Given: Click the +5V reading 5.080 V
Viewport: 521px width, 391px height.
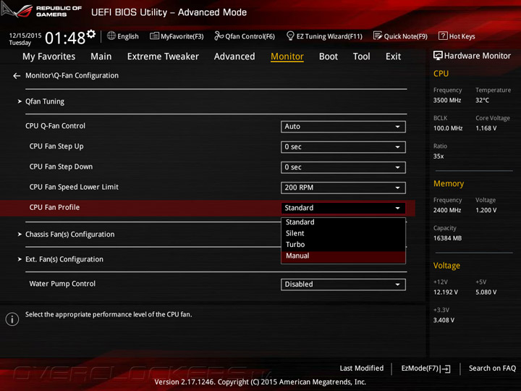Looking at the screenshot, I should (486, 293).
